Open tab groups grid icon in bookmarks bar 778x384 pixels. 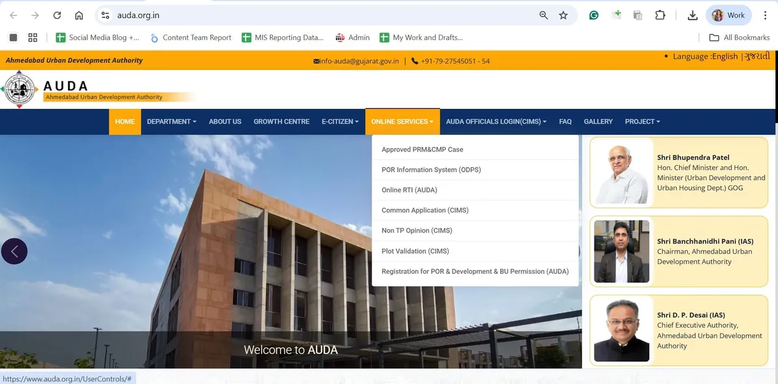pyautogui.click(x=32, y=38)
